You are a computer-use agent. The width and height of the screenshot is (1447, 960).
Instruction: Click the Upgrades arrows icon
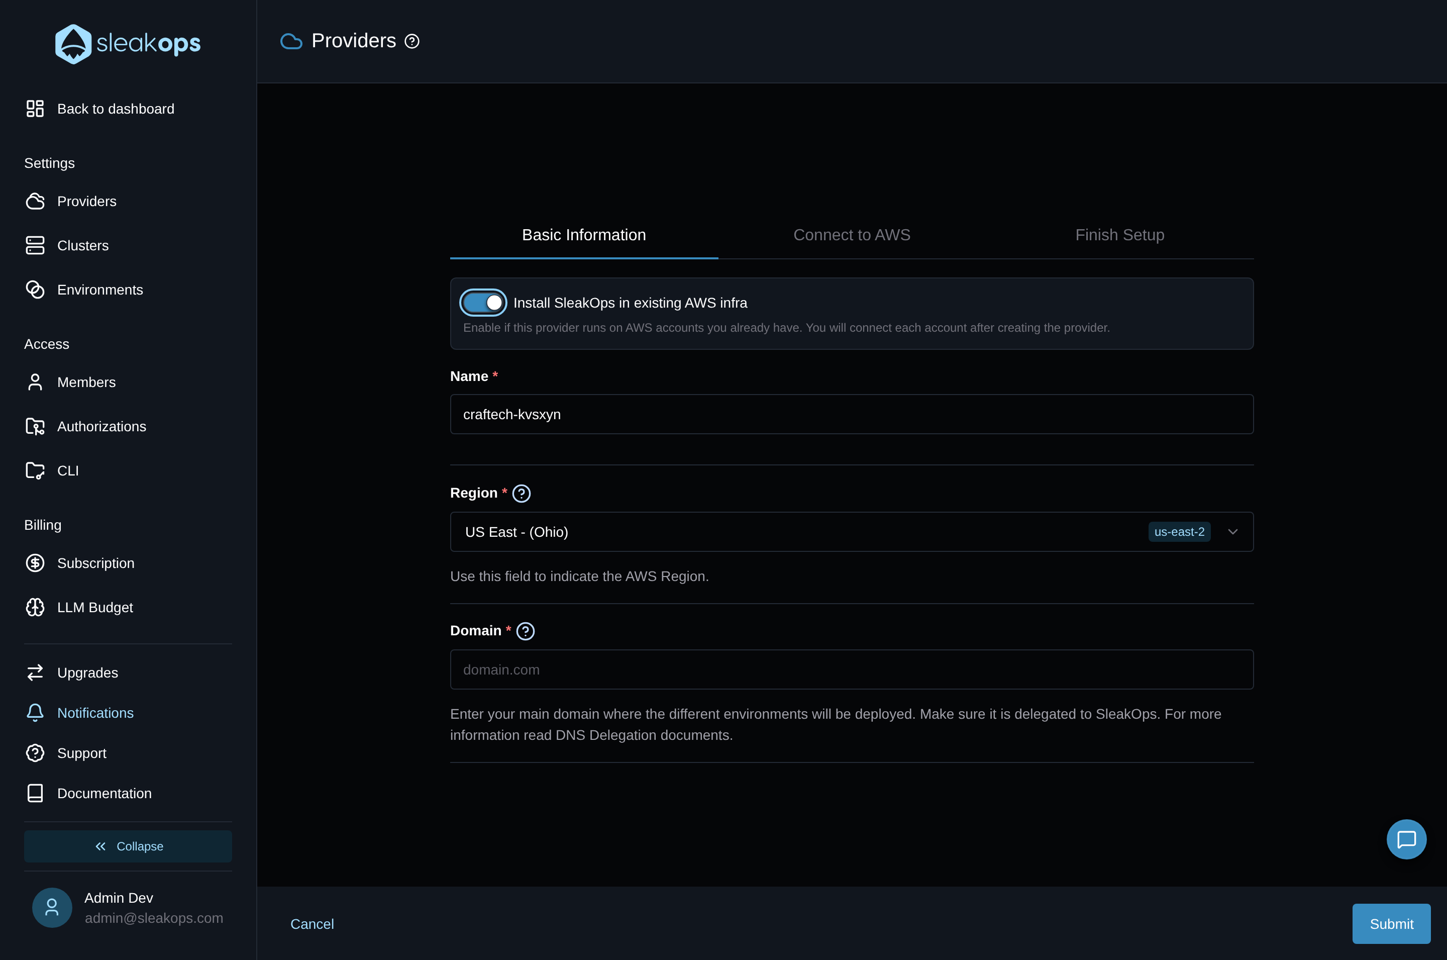[35, 672]
